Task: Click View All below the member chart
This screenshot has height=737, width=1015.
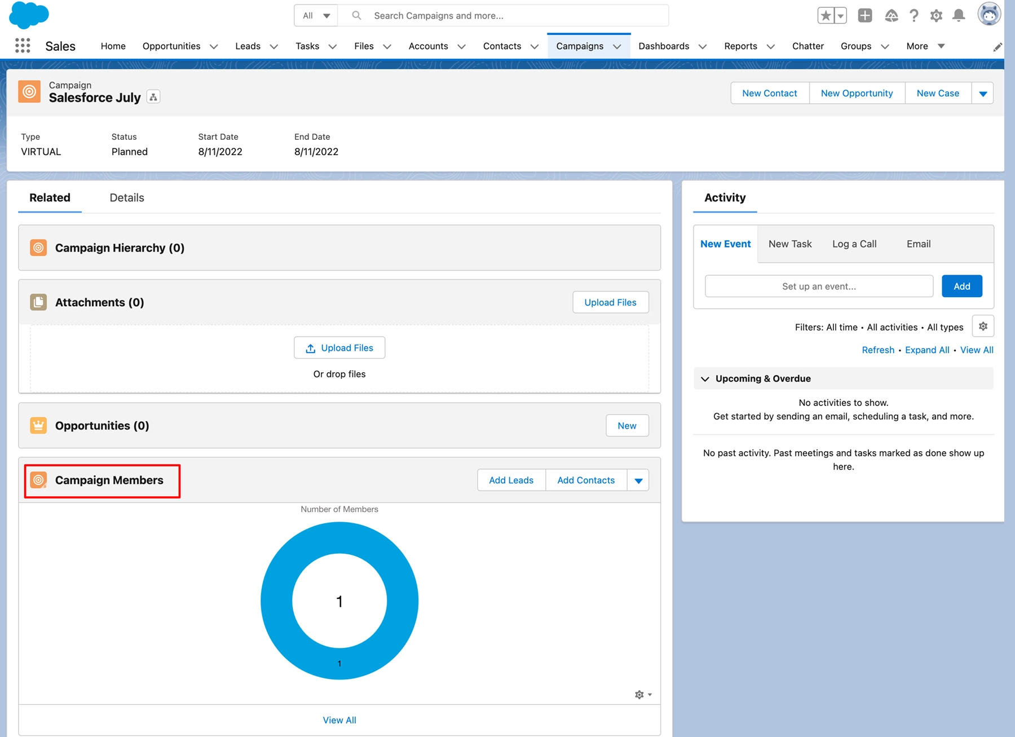Action: pyautogui.click(x=339, y=720)
